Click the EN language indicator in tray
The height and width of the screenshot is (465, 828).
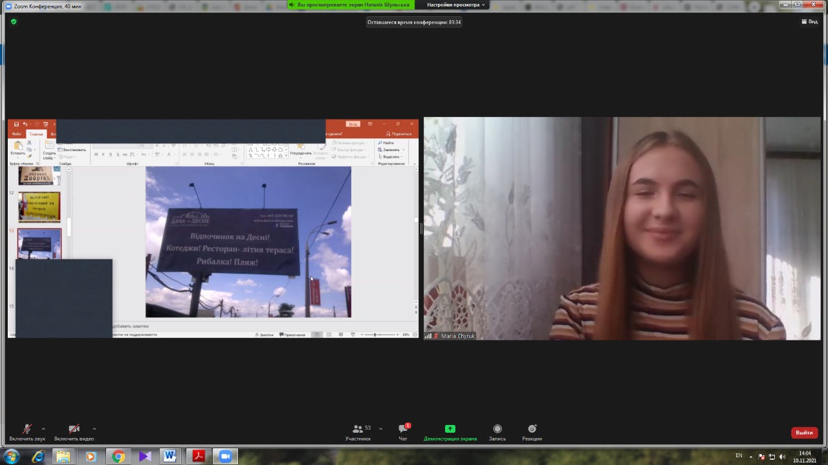pos(739,456)
